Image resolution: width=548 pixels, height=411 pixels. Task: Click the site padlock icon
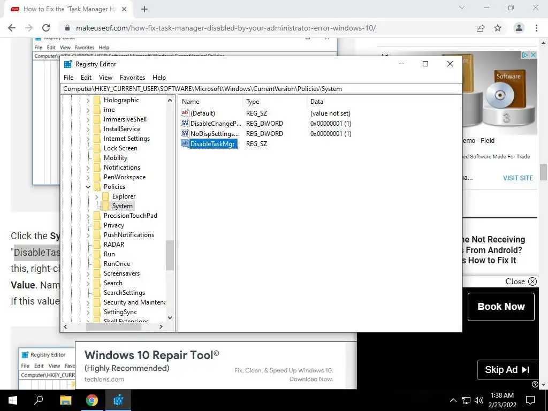(x=68, y=28)
